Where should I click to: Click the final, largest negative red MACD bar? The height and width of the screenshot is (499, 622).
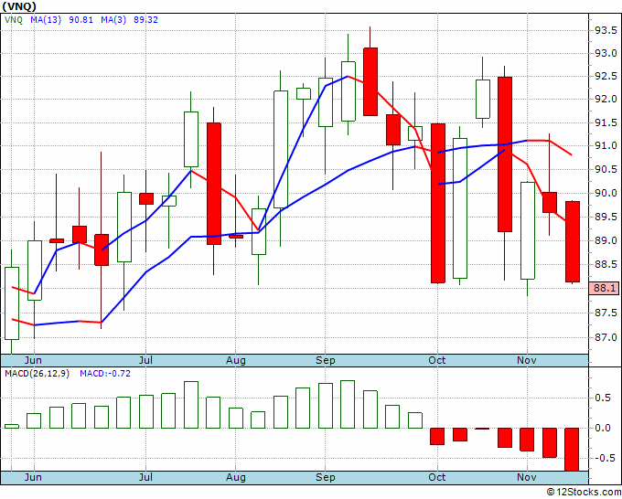572,450
